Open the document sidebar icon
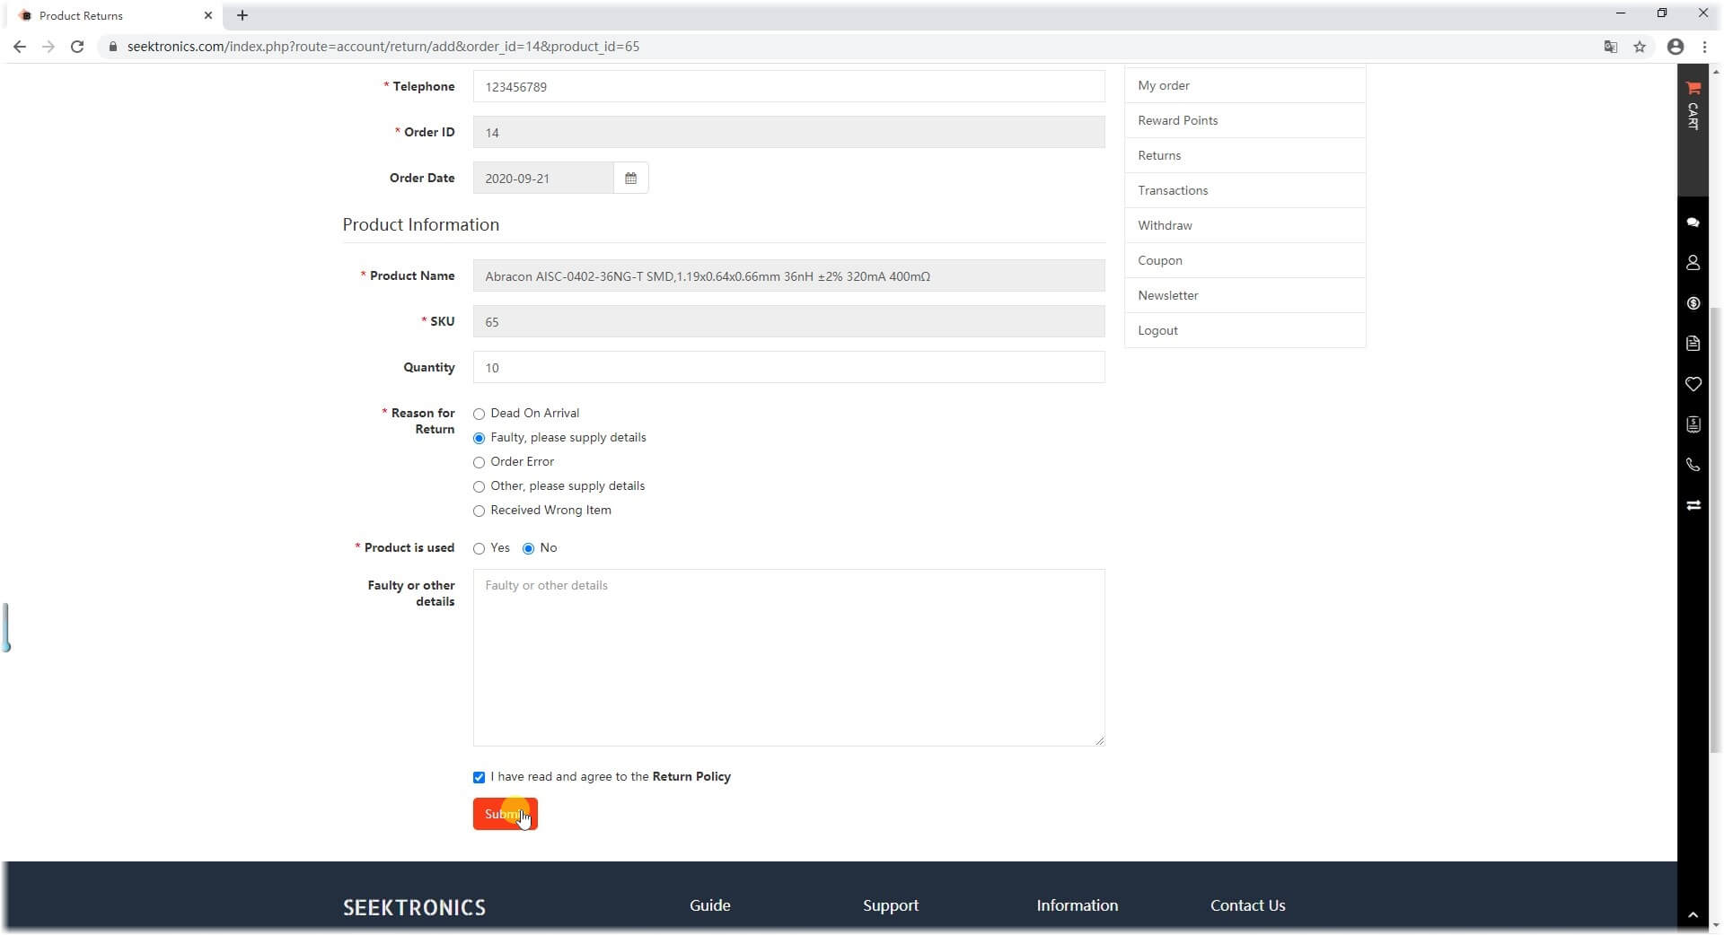 pos(1693,344)
